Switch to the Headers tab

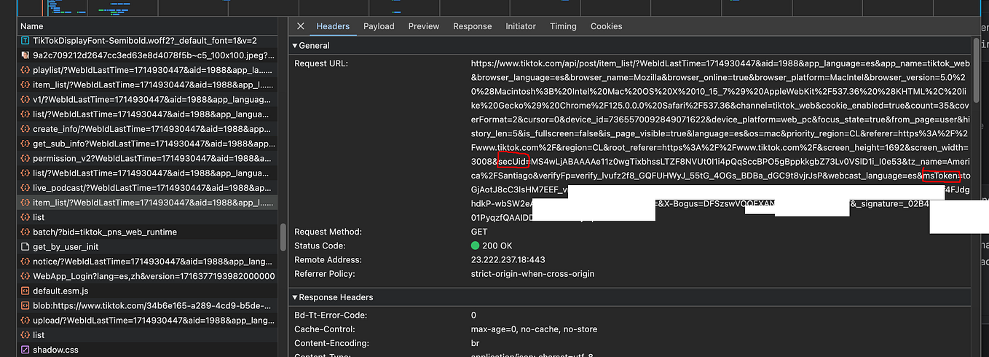click(x=333, y=26)
